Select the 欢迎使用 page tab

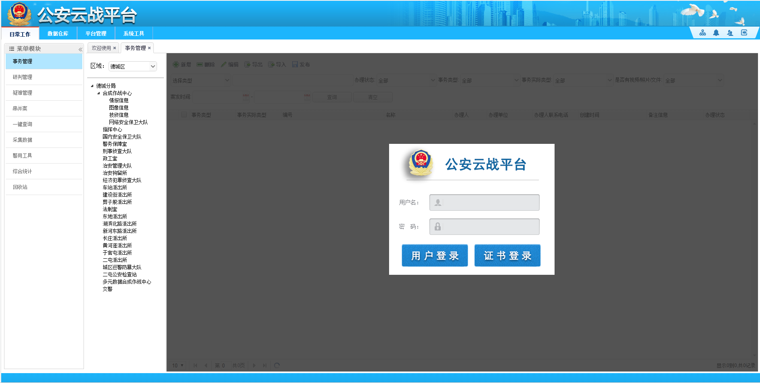click(x=101, y=48)
